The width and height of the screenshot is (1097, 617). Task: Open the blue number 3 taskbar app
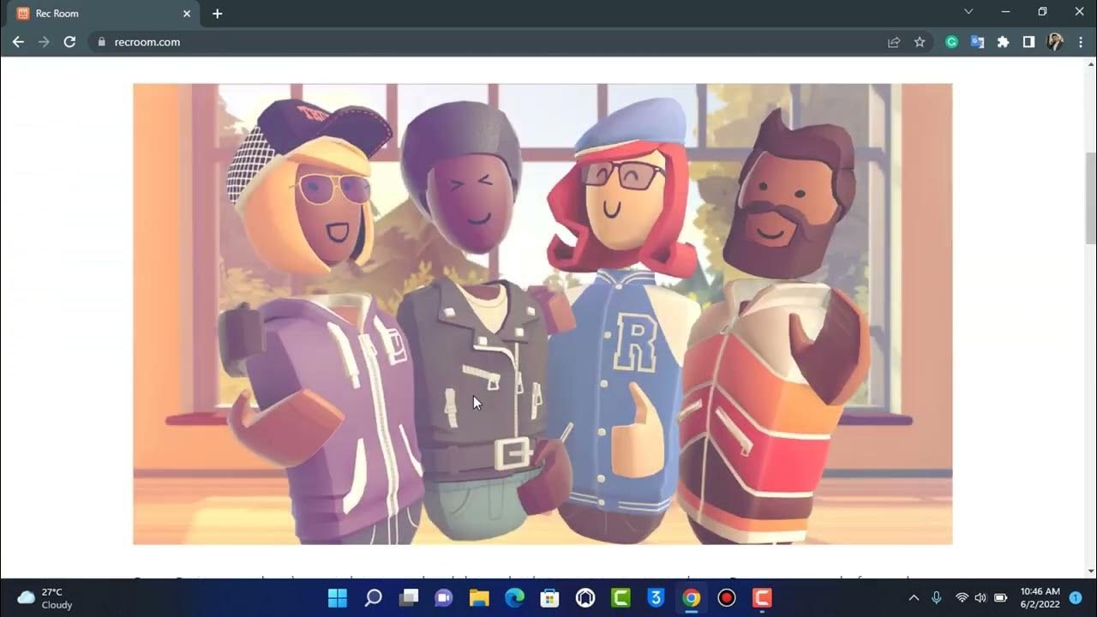pyautogui.click(x=656, y=597)
